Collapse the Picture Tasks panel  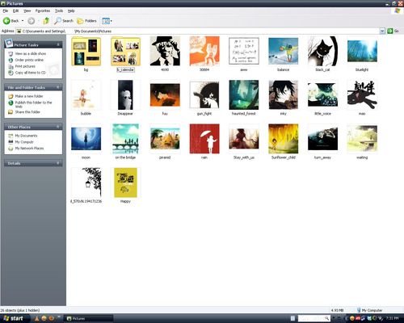click(58, 44)
